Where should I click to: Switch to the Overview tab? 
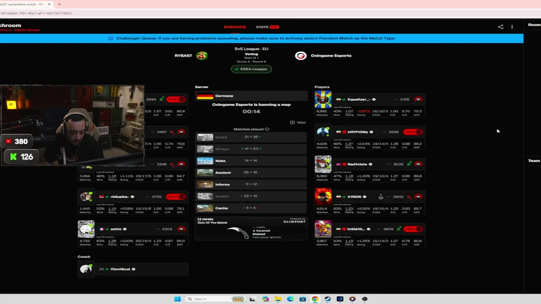point(235,27)
